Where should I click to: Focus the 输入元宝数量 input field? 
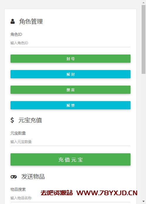tap(70, 142)
